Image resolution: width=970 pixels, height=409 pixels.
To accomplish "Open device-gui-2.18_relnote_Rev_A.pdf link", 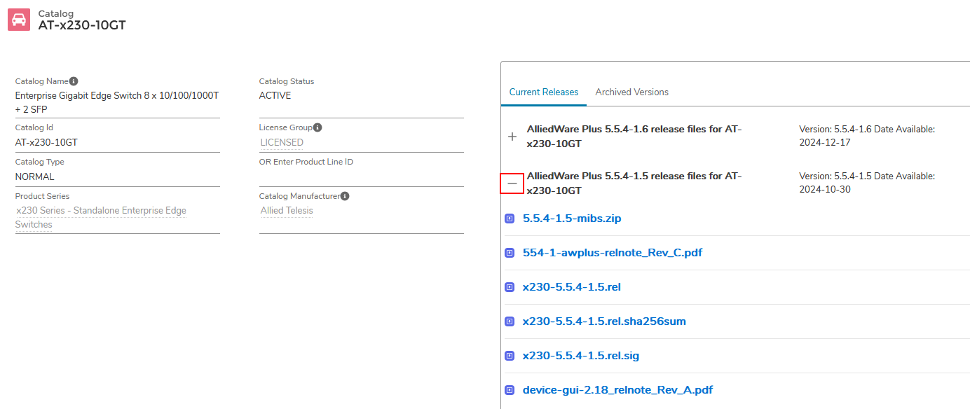I will click(x=617, y=390).
